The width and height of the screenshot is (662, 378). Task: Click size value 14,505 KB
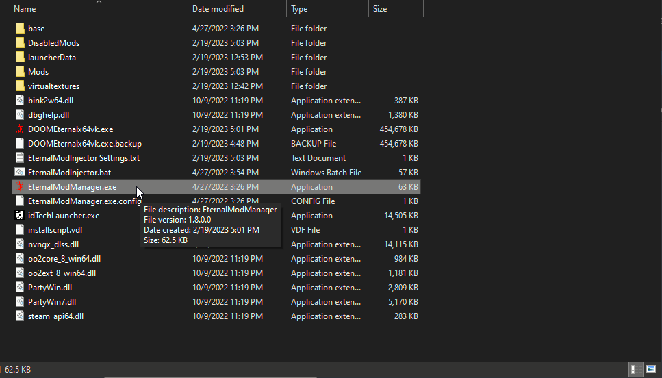pos(400,216)
